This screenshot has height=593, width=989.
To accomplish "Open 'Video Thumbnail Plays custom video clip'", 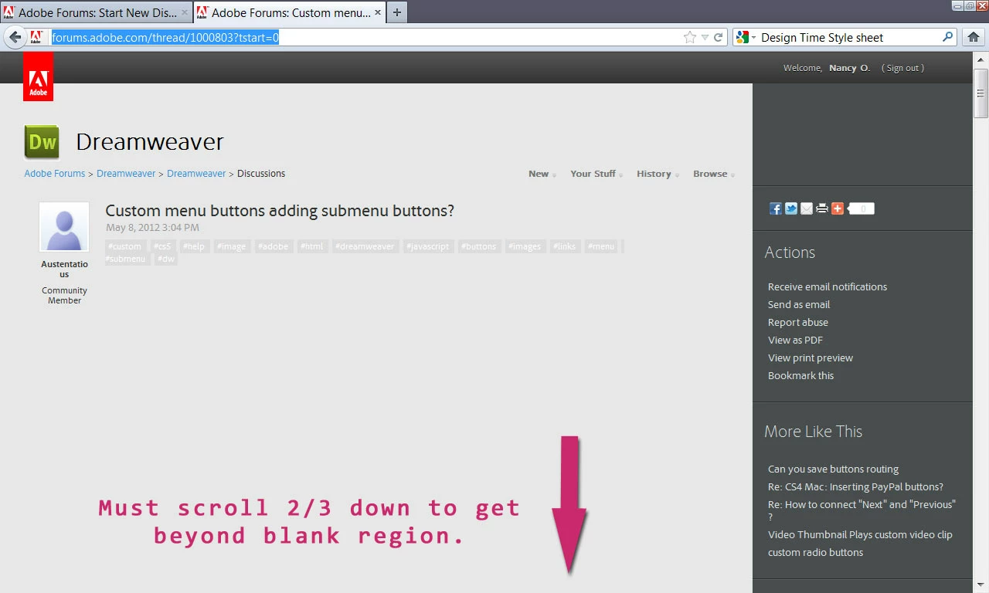I will click(860, 534).
